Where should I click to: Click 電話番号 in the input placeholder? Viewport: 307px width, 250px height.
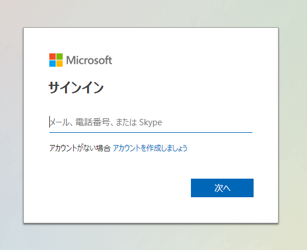coord(93,122)
